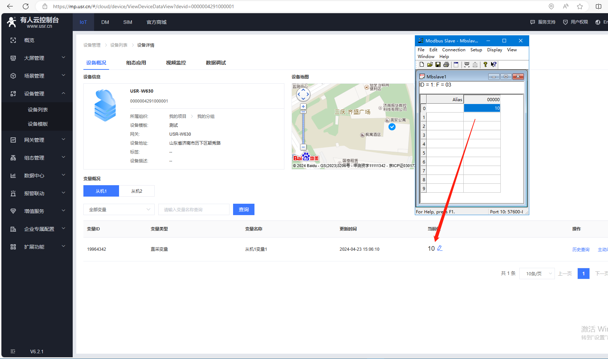
Task: Open the 10条/页 page size dropdown
Action: click(x=537, y=274)
